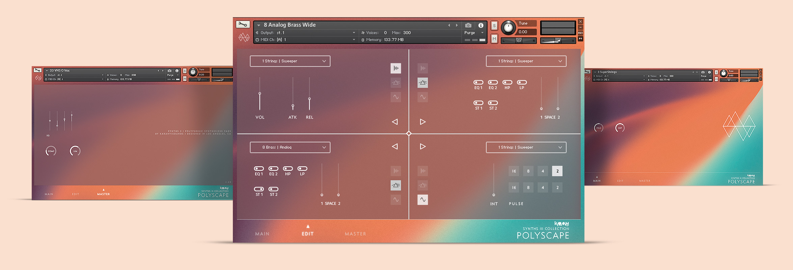Select pulse value 16 in top row
Viewport: 793px width, 270px height.
pyautogui.click(x=514, y=171)
